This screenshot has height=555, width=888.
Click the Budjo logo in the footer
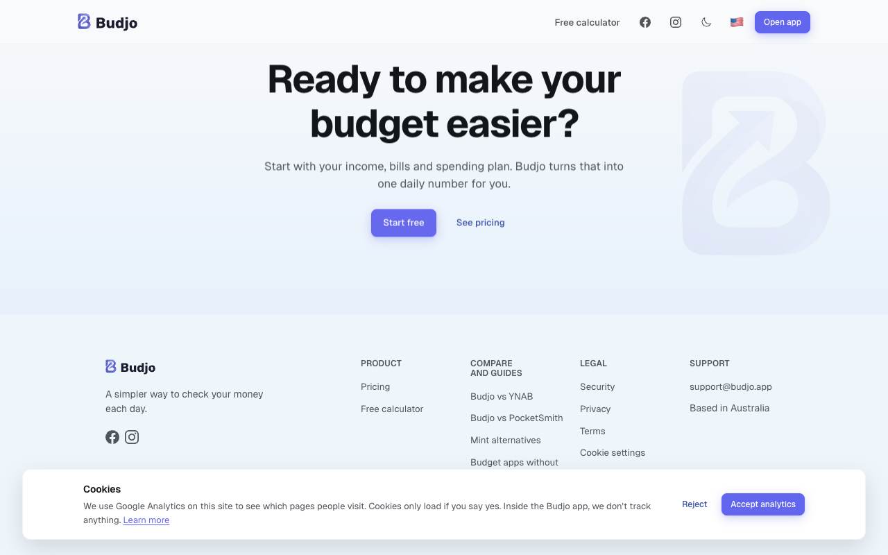click(x=130, y=367)
